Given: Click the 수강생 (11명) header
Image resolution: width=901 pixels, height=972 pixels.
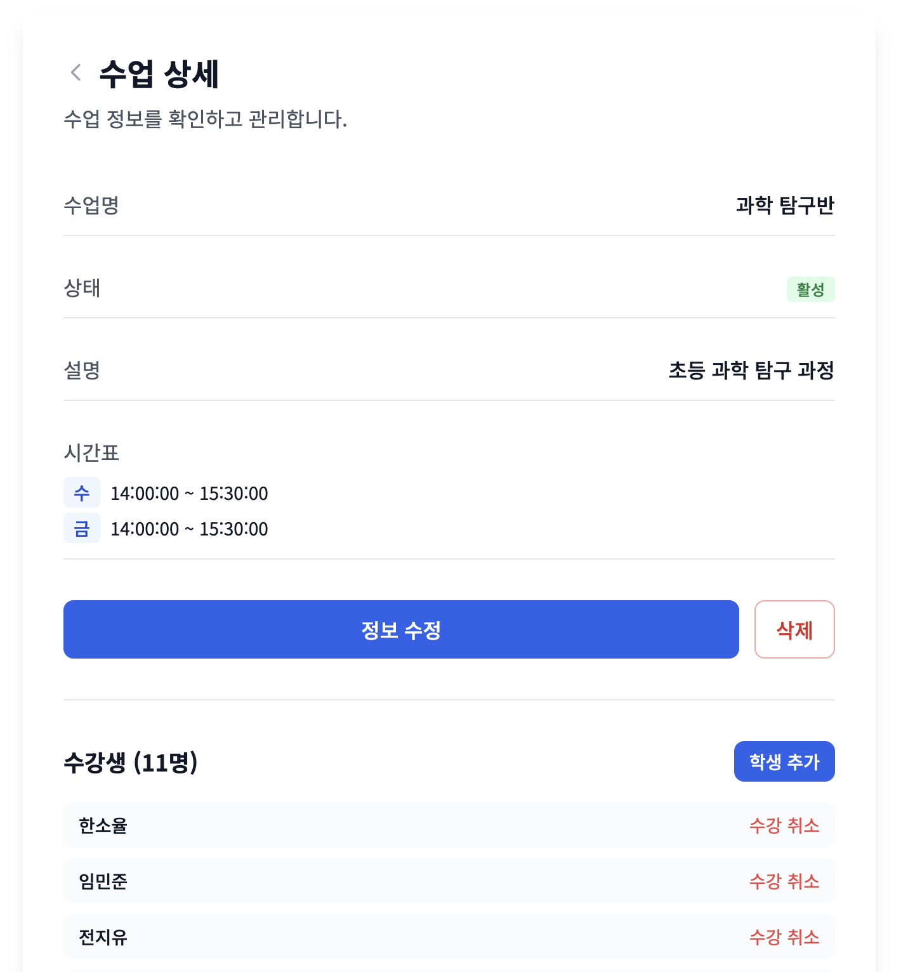Looking at the screenshot, I should click(131, 762).
